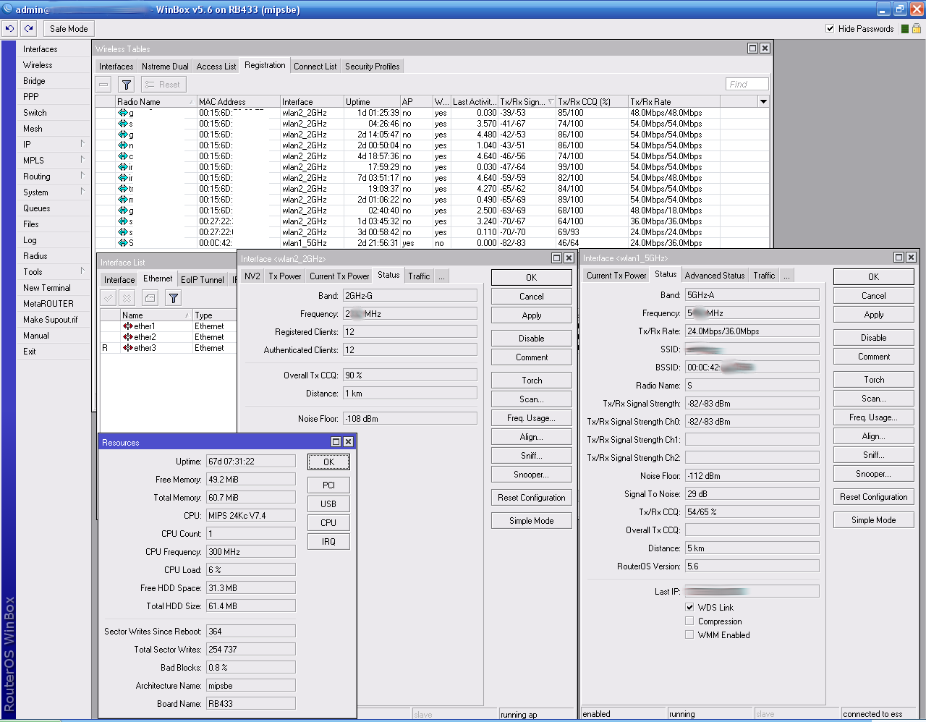Click the undo arrow in top toolbar

point(9,29)
